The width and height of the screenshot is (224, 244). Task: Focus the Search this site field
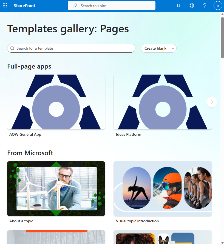point(112,5)
